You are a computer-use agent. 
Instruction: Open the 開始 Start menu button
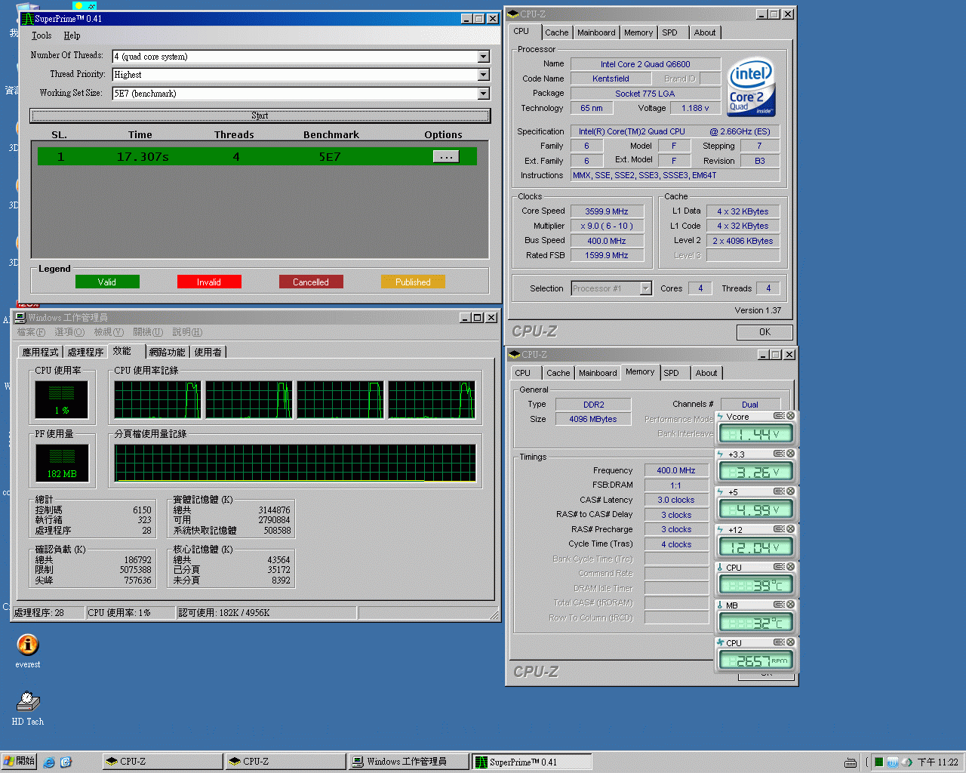[x=19, y=762]
